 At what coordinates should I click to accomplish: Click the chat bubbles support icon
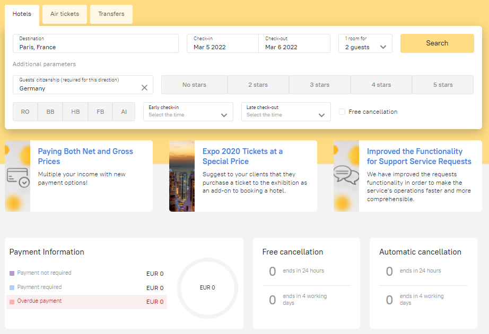pyautogui.click(x=346, y=175)
